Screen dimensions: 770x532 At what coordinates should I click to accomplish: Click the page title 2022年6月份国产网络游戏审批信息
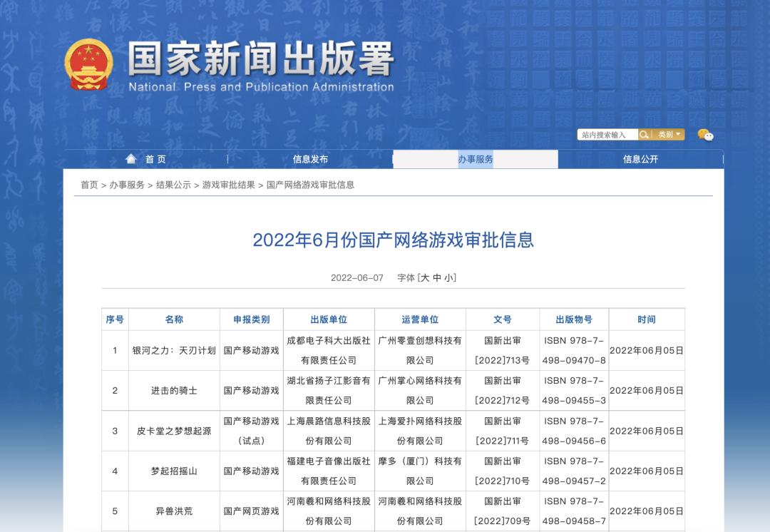tap(385, 242)
